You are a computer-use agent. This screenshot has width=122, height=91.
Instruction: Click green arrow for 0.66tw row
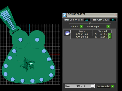click(110, 37)
